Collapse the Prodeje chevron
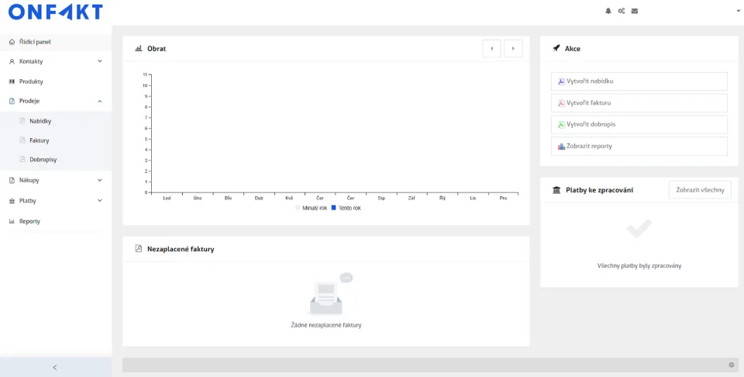The width and height of the screenshot is (744, 377). tap(100, 101)
